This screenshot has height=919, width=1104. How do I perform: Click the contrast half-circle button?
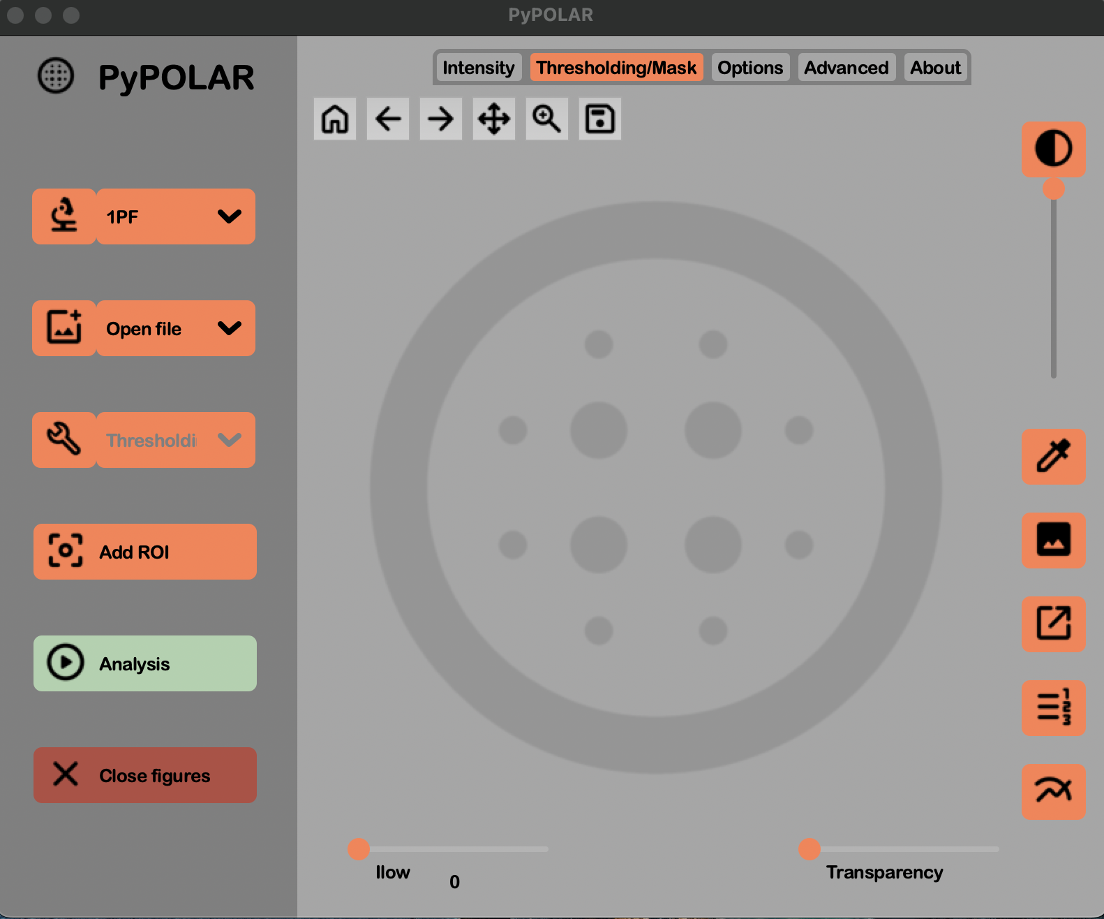(1054, 149)
